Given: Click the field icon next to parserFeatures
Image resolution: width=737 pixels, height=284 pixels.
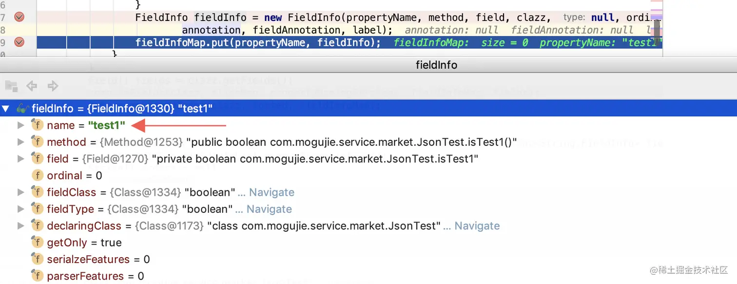Looking at the screenshot, I should click(x=38, y=276).
